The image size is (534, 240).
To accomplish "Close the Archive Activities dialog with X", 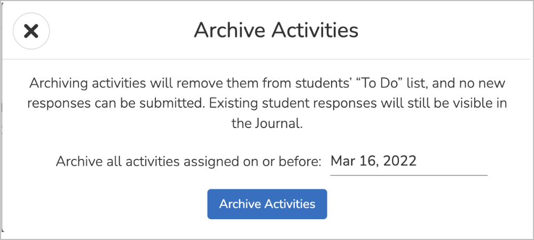I will click(x=32, y=31).
